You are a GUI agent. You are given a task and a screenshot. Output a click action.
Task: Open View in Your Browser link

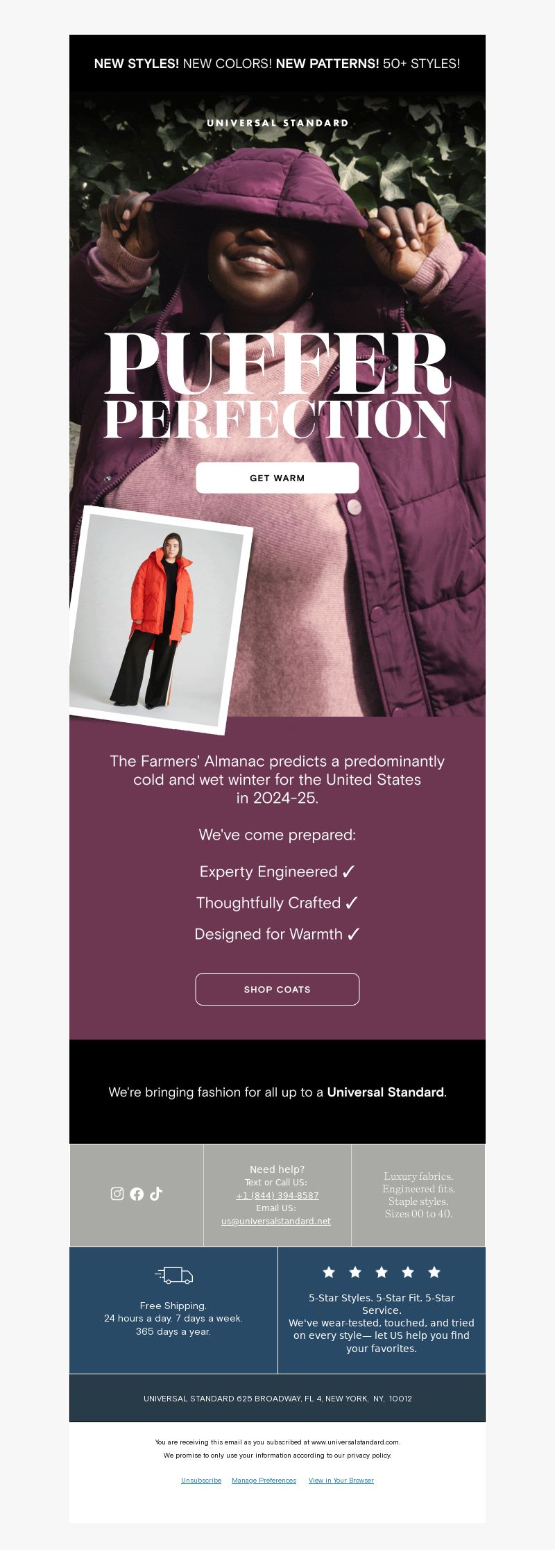[x=341, y=1481]
